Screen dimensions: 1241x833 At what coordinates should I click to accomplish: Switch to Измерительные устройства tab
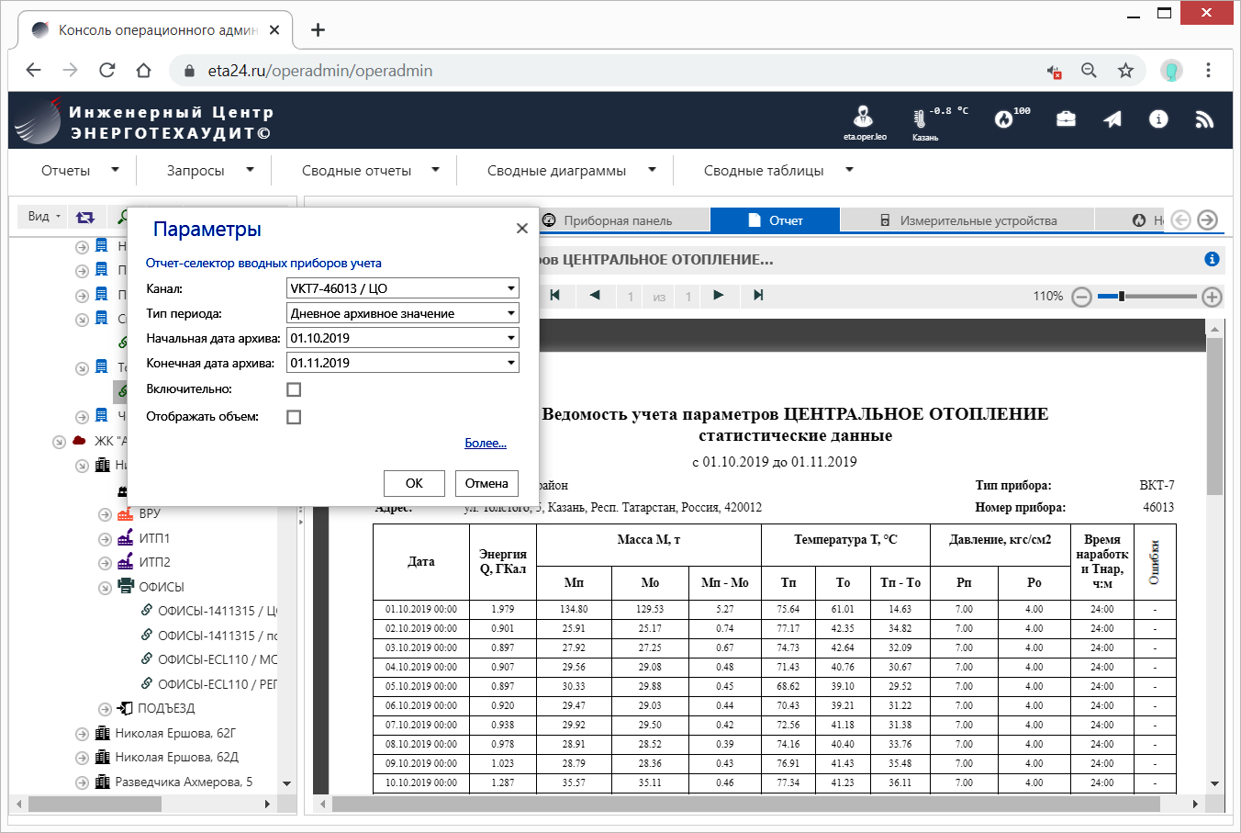pos(968,220)
